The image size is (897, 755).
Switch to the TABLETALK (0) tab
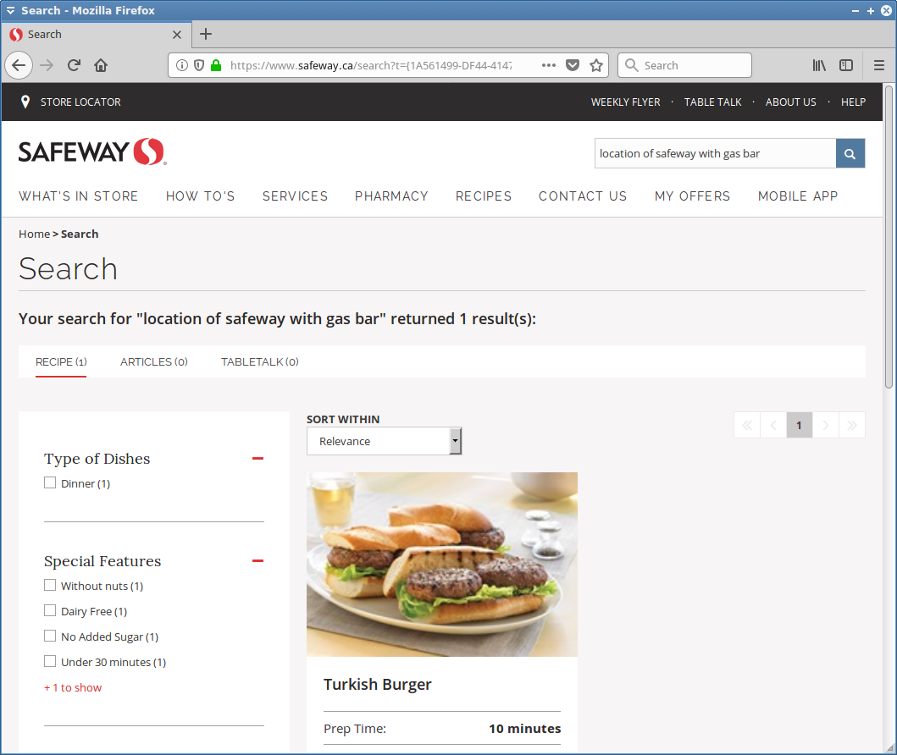260,361
